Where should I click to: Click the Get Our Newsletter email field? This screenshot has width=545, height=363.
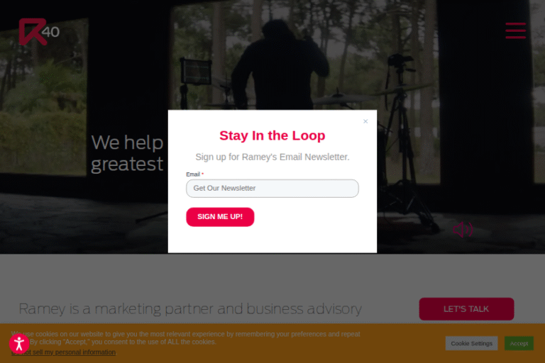[272, 189]
